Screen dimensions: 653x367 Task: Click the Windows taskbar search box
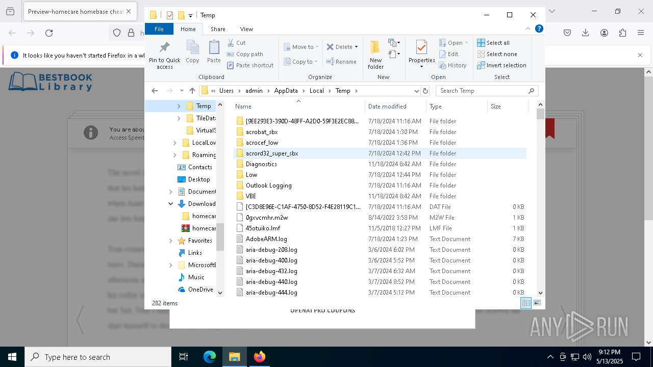tap(98, 357)
